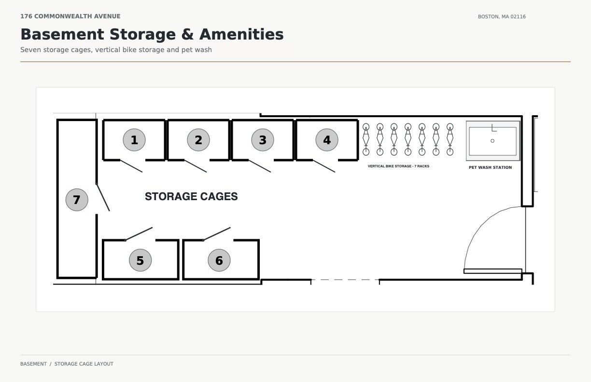Click the Basement breadcrumb in footer
Viewport: 591px width, 382px height.
pyautogui.click(x=33, y=364)
